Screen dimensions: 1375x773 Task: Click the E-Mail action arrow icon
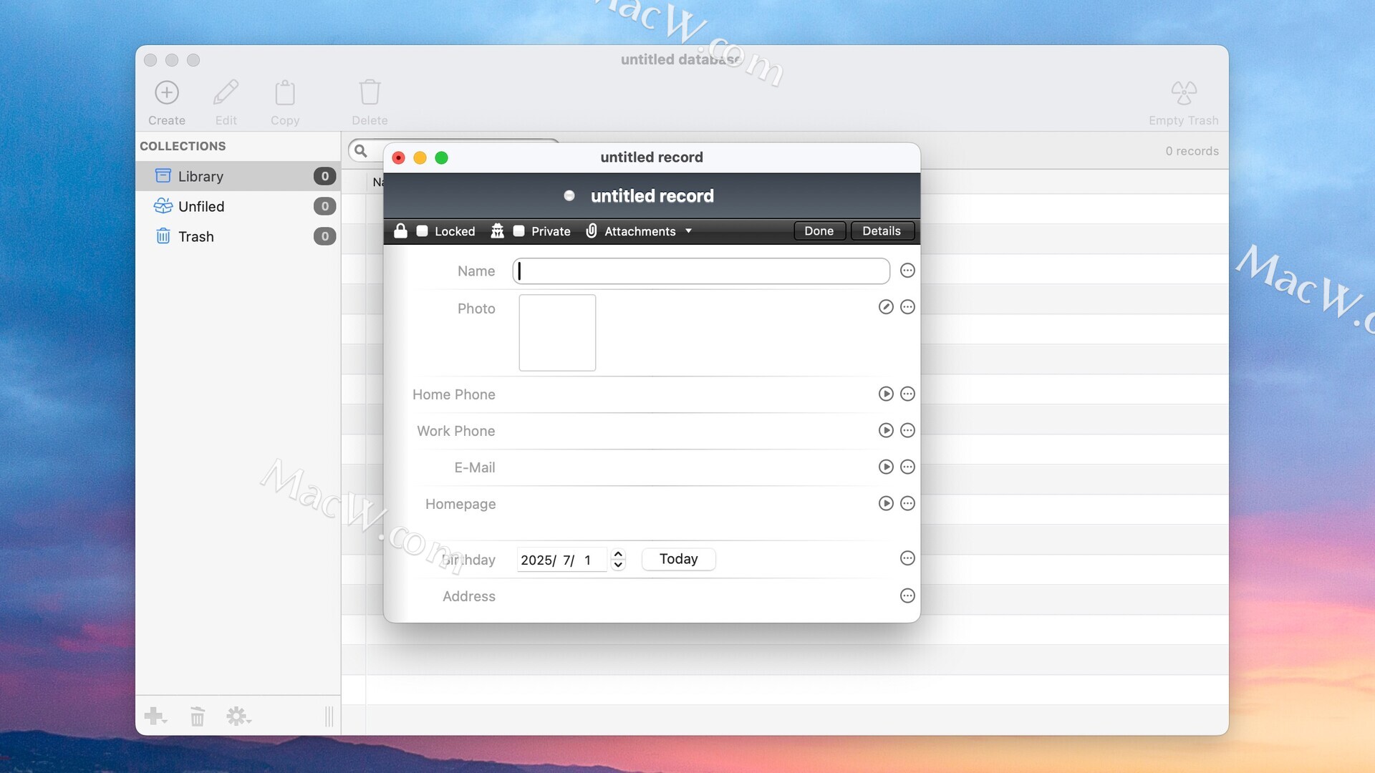pyautogui.click(x=886, y=467)
